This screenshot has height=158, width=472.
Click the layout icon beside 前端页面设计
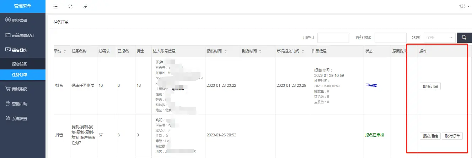coord(8,35)
